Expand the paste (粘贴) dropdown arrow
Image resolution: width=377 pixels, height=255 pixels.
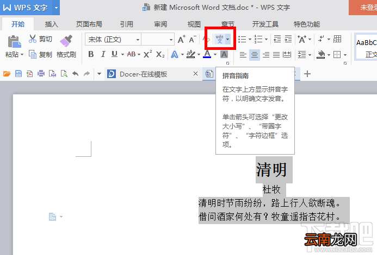22,55
